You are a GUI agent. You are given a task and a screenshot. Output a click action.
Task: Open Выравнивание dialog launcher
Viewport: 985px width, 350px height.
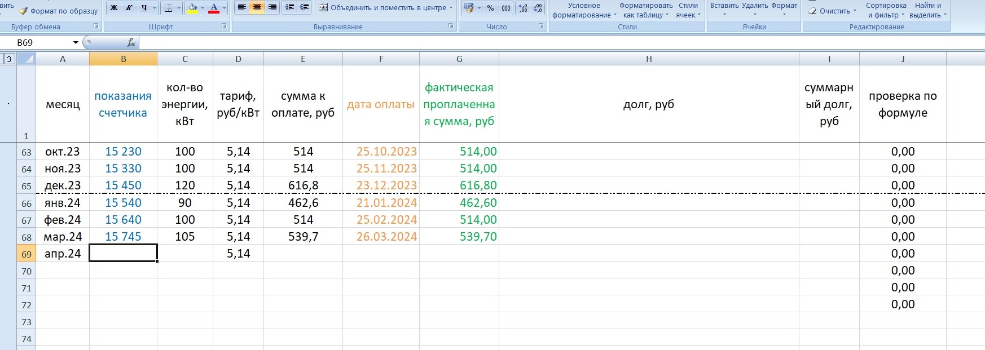[451, 26]
